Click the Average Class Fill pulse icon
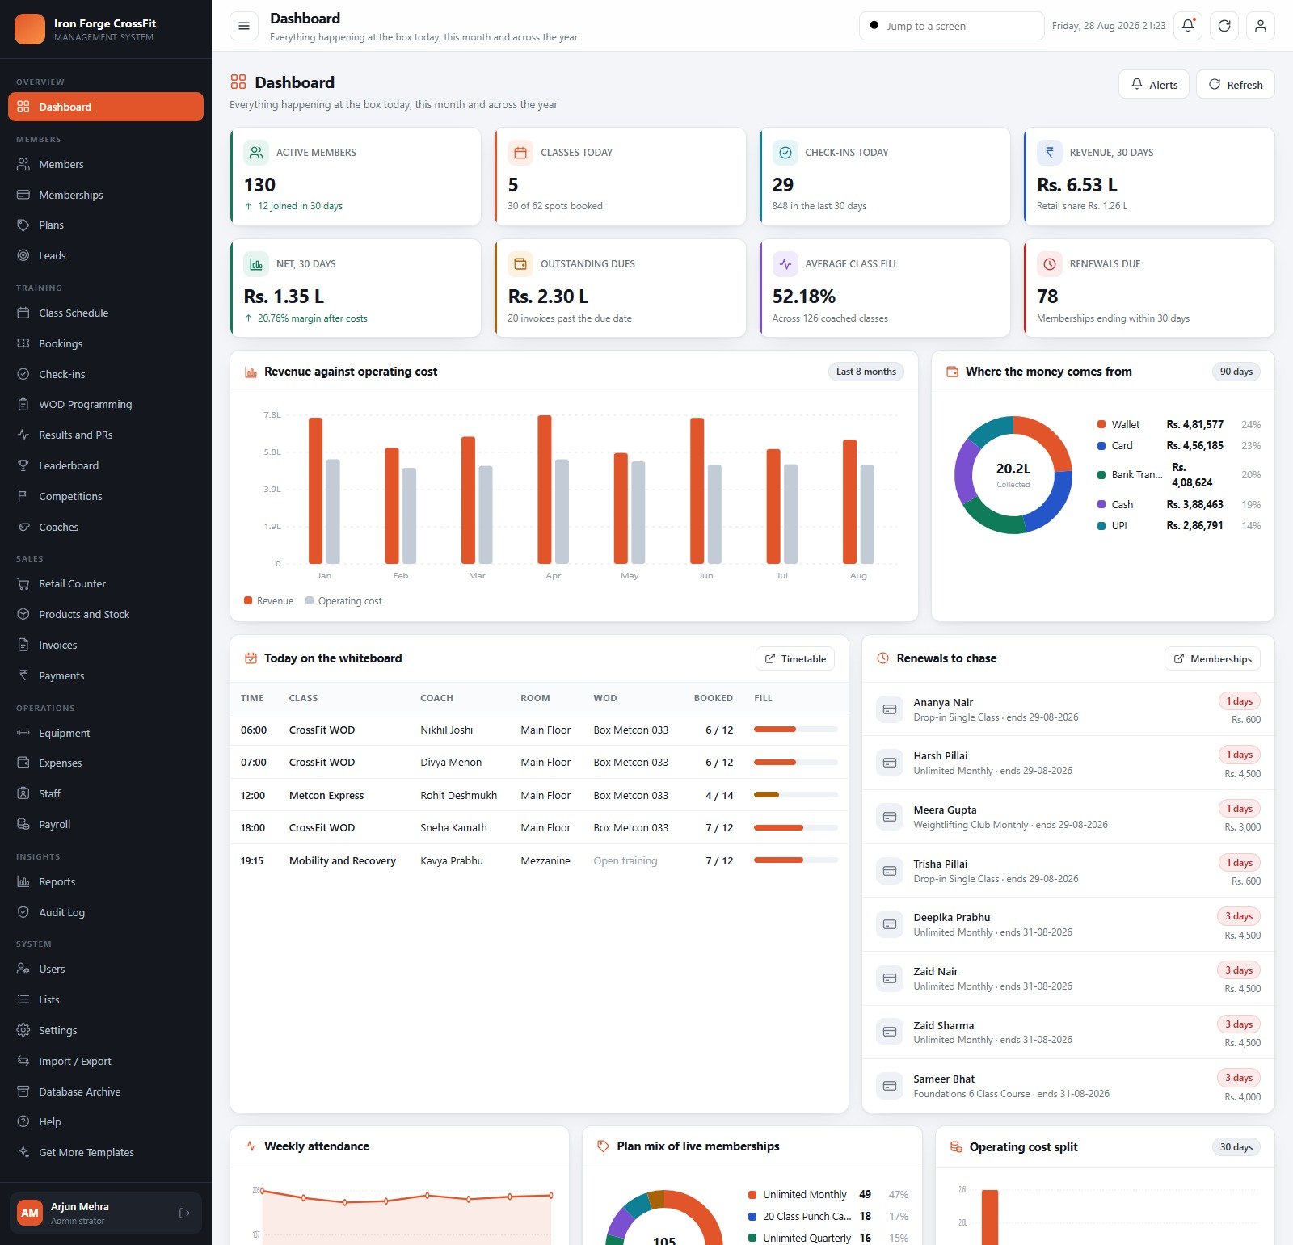1293x1245 pixels. point(785,264)
